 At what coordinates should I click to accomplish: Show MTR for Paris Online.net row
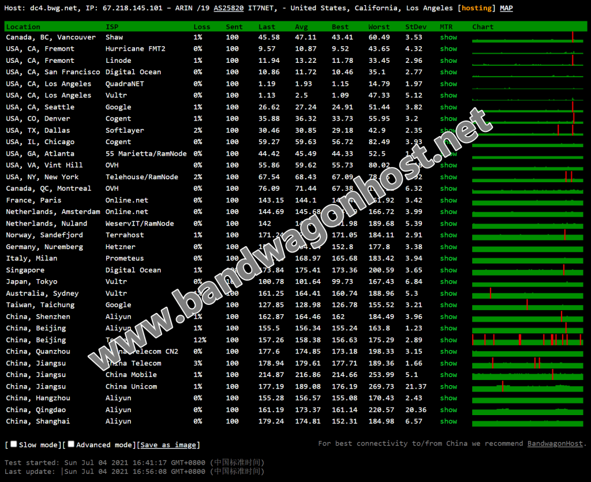[x=448, y=200]
